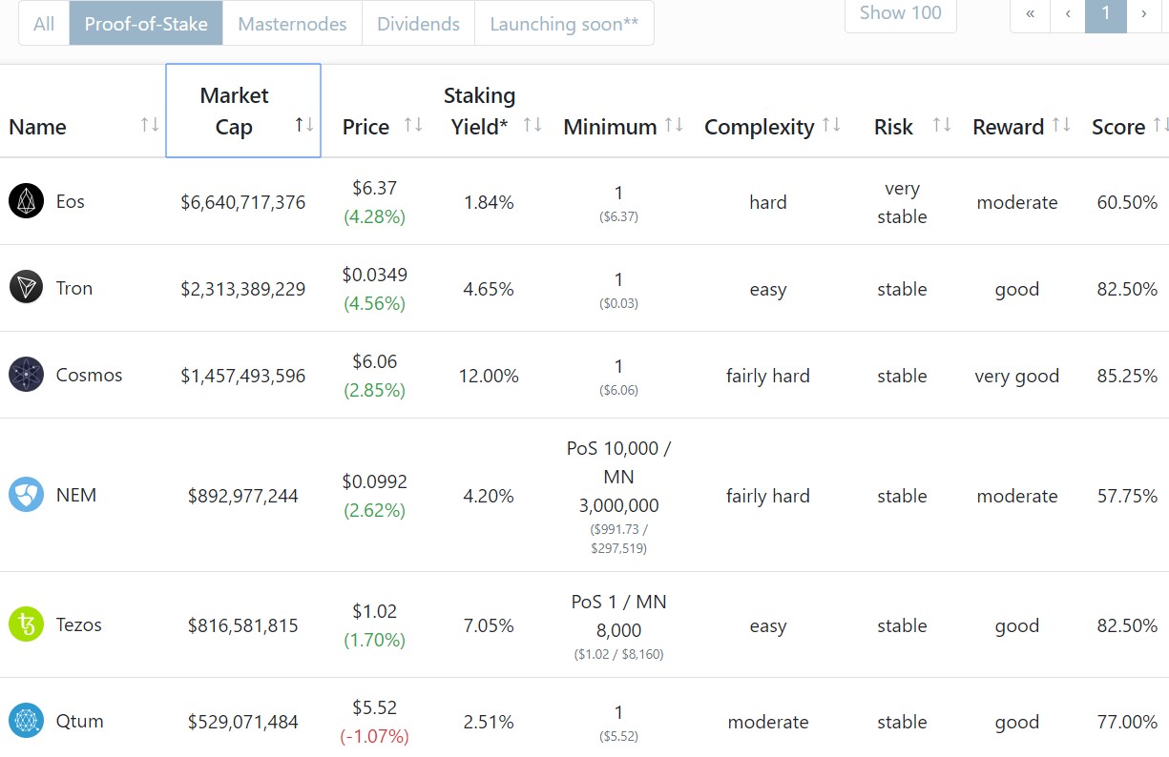Click the Market Cap column header
This screenshot has height=757, width=1169.
234,111
